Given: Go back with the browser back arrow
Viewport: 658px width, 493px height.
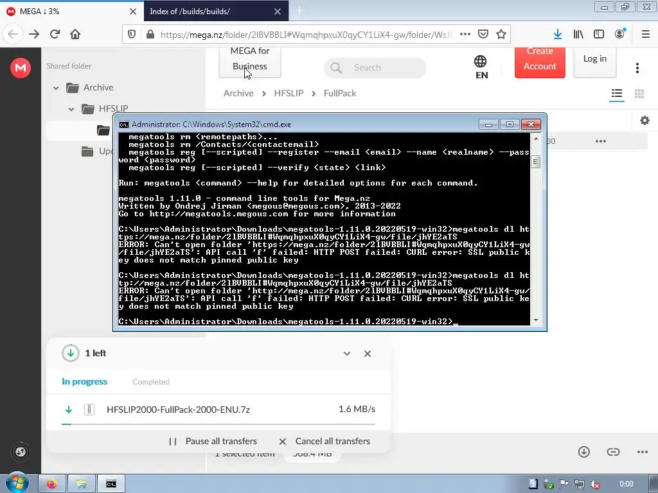Looking at the screenshot, I should (x=13, y=35).
